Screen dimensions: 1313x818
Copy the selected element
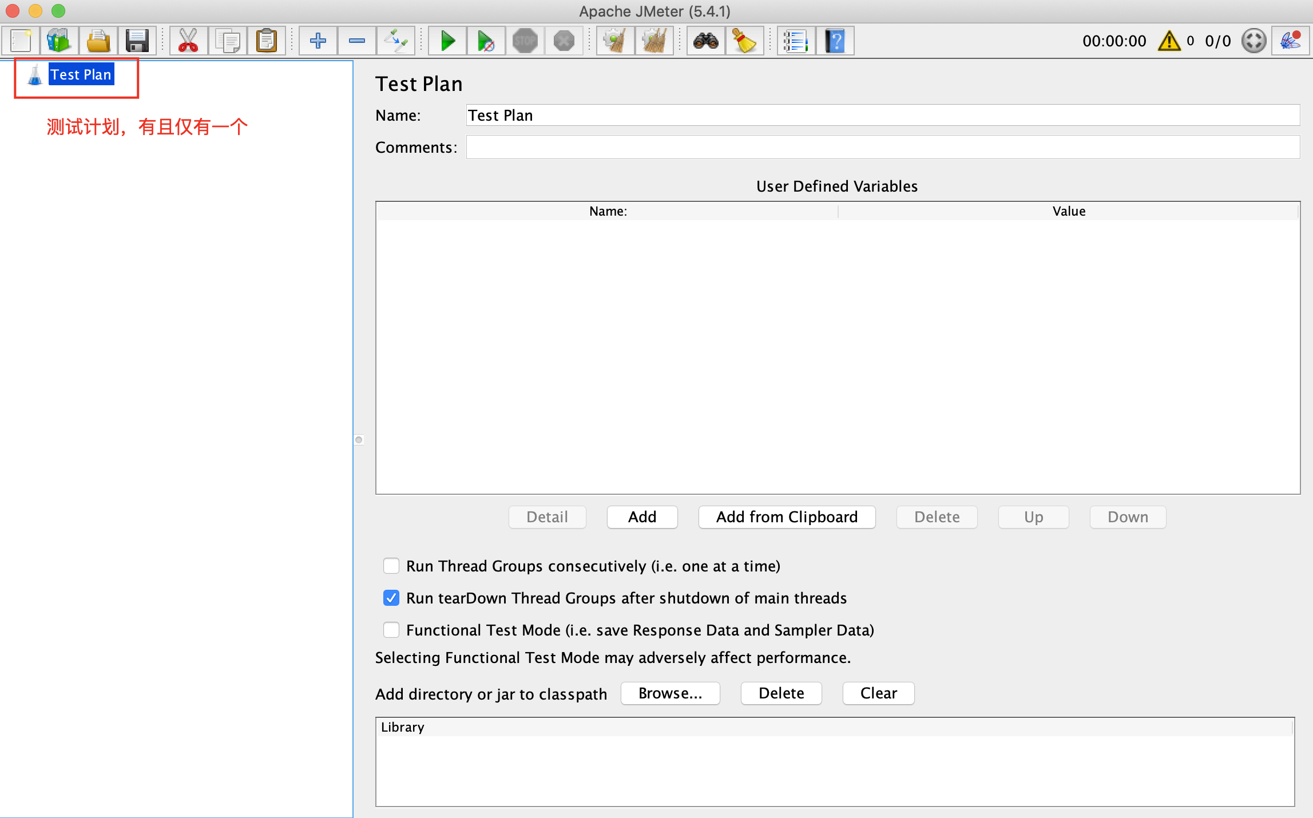click(x=228, y=41)
